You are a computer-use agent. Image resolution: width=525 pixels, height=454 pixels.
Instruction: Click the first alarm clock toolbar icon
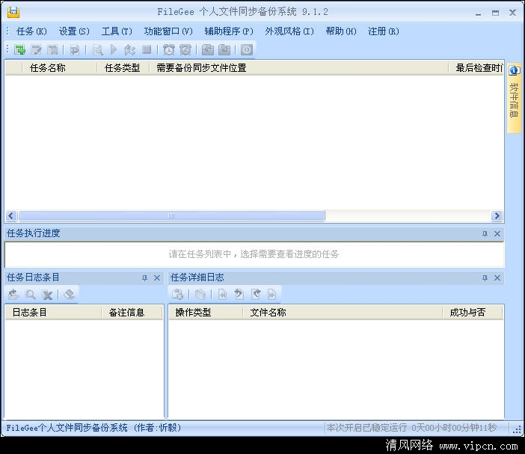[x=169, y=50]
